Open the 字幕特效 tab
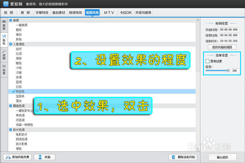 click(x=42, y=13)
